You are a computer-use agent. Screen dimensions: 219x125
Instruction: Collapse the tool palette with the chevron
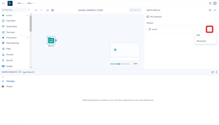point(29,10)
